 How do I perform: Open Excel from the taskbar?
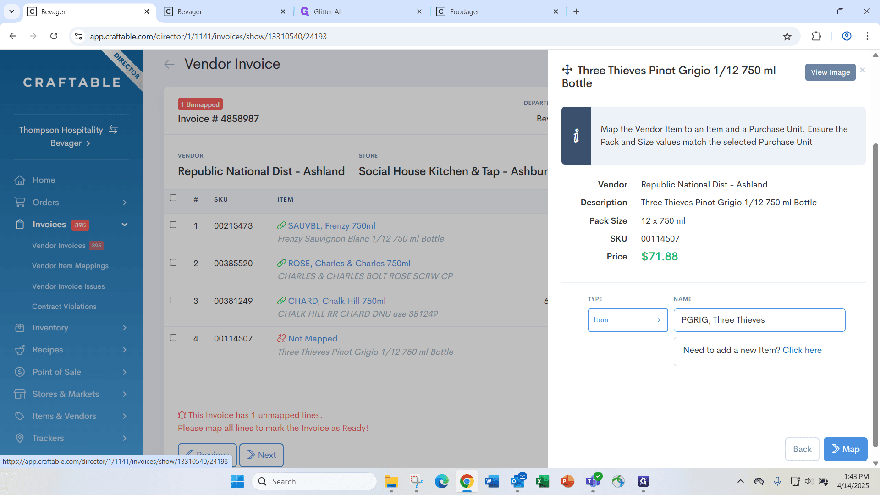542,481
